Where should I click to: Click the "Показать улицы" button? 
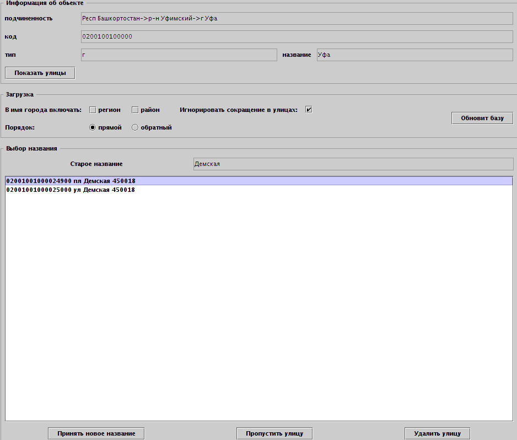point(40,73)
